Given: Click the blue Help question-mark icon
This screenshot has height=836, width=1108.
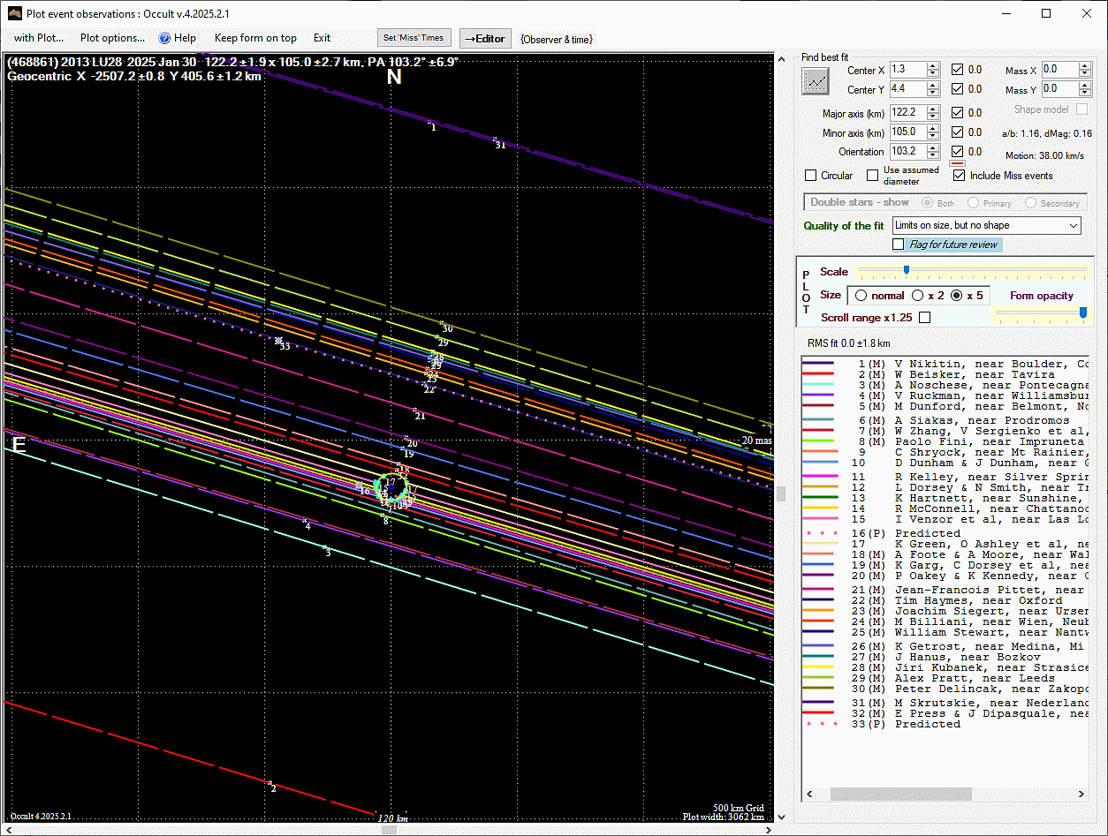Looking at the screenshot, I should coord(164,38).
